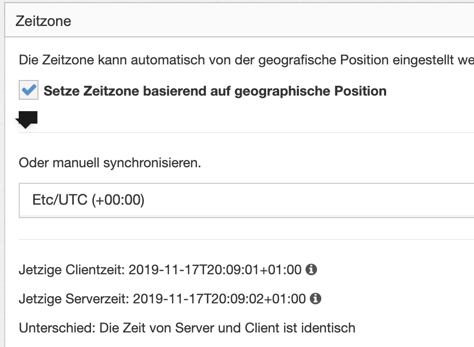Click the black tooltip bubble below checkbox
This screenshot has width=474, height=347.
[27, 119]
